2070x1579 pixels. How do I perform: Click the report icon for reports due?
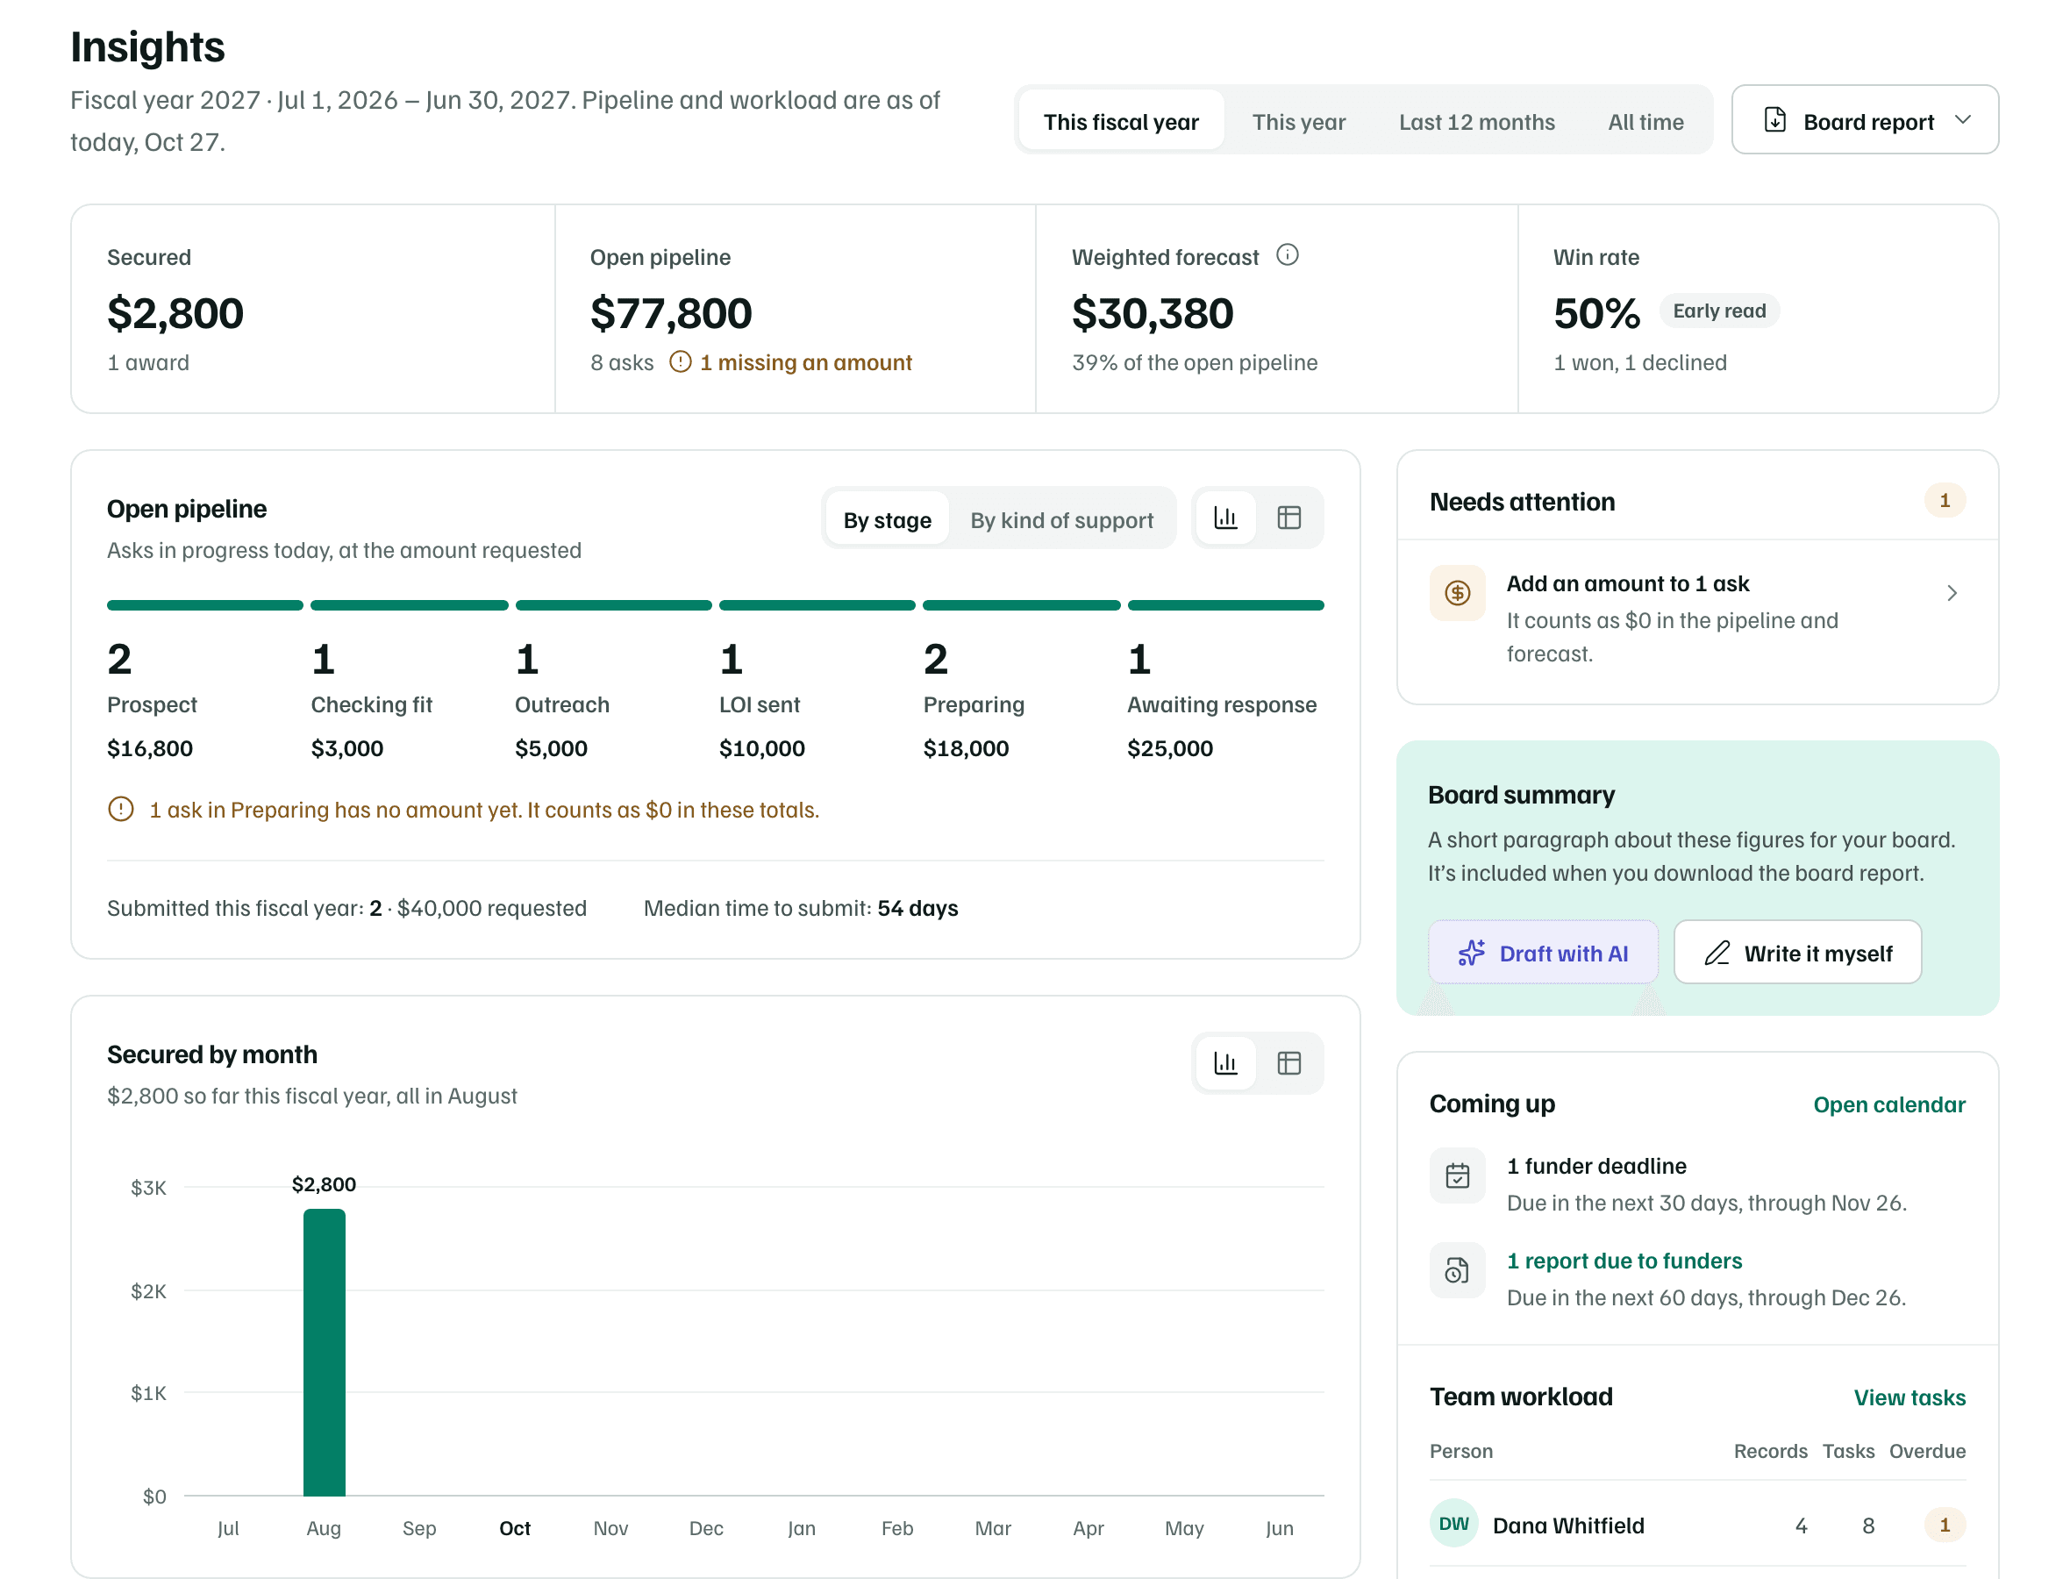[x=1458, y=1271]
